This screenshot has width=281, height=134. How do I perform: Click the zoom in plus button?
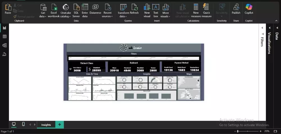click(x=260, y=131)
